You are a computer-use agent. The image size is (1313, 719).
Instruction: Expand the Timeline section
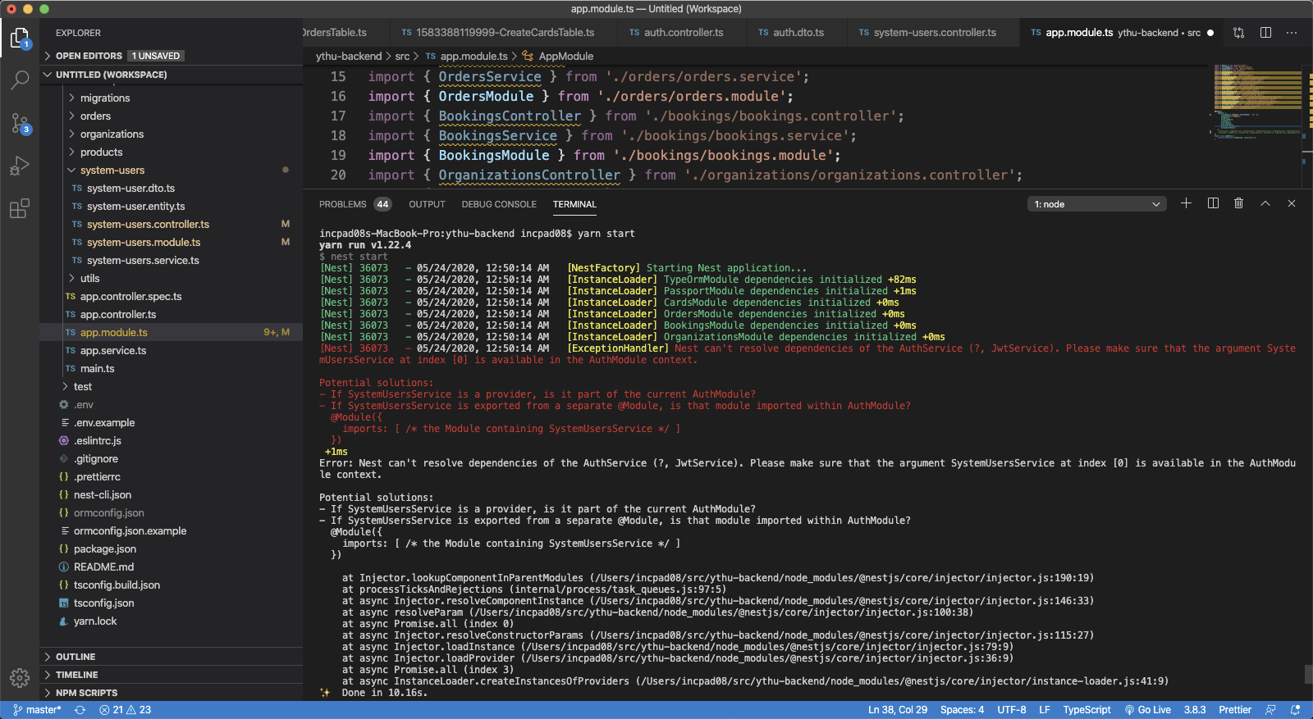(x=172, y=675)
